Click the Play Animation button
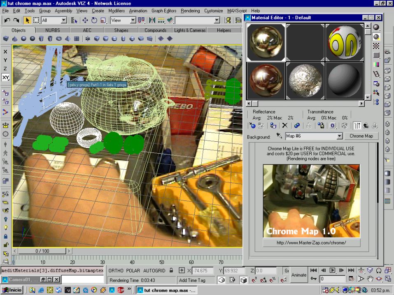 pyautogui.click(x=332, y=270)
